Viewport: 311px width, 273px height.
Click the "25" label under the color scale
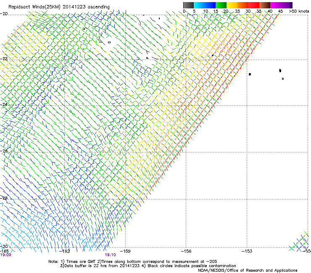tap(237, 11)
